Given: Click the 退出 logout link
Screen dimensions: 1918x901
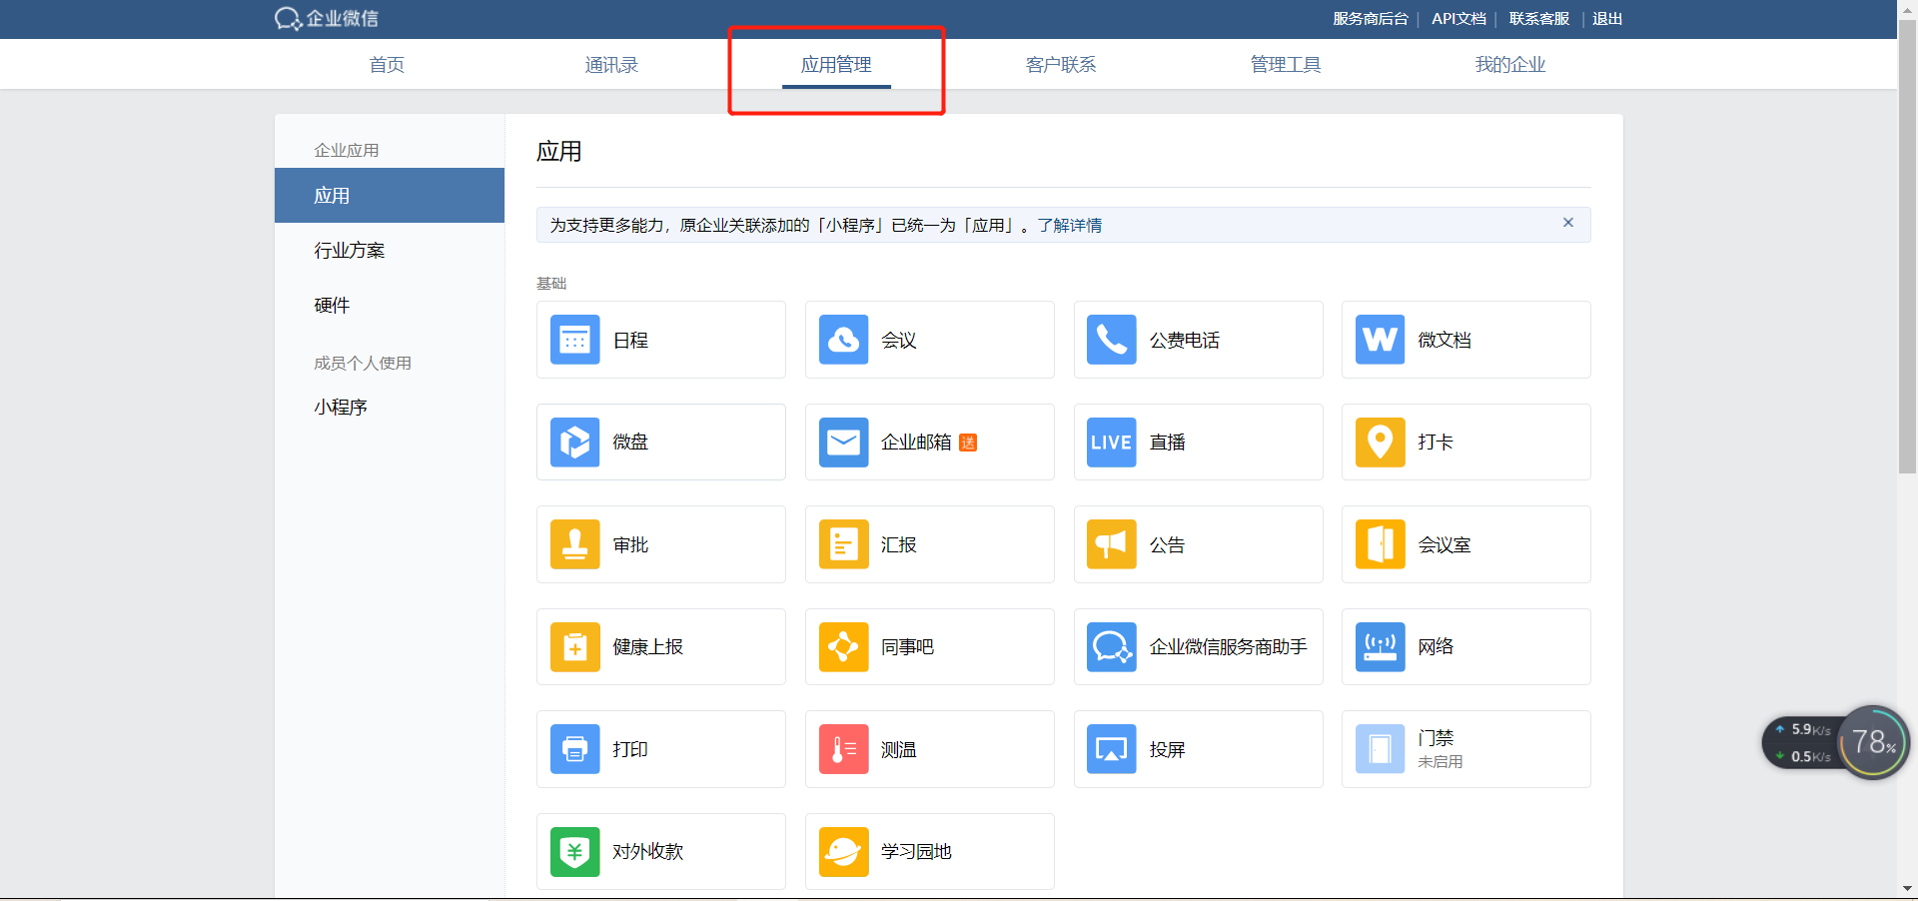Looking at the screenshot, I should 1607,19.
